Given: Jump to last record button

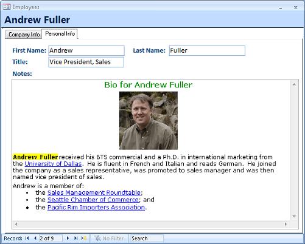Looking at the screenshot, I should tap(76, 238).
